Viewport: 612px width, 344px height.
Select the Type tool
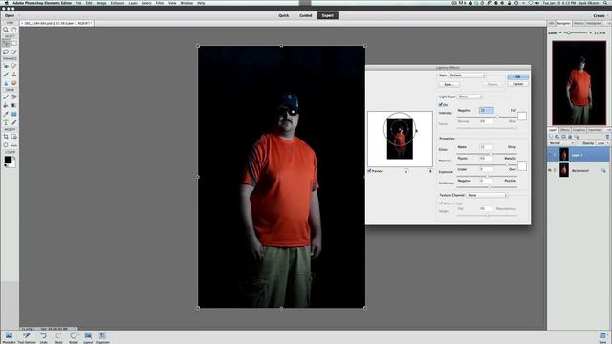coord(6,122)
